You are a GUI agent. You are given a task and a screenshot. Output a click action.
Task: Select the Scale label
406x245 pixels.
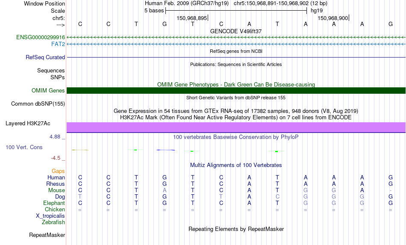[x=58, y=11]
